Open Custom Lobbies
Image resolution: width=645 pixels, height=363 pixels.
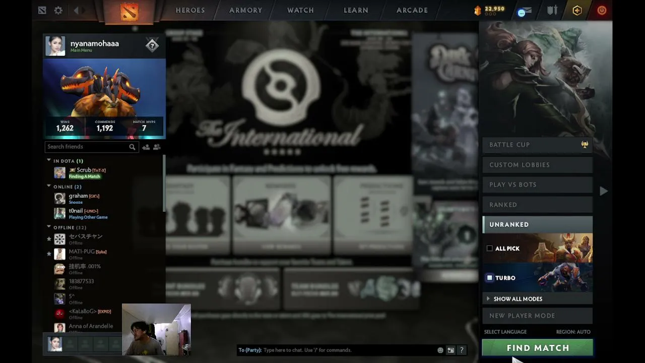coord(537,165)
